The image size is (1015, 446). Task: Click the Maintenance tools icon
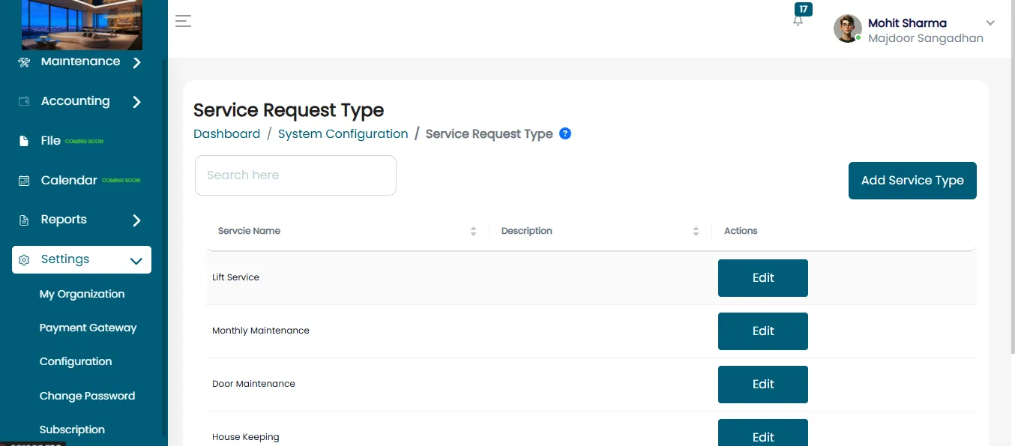click(x=24, y=62)
